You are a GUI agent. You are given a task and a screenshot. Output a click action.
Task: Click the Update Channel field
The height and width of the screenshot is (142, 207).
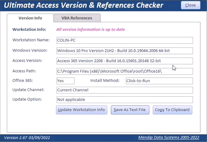tap(125, 90)
